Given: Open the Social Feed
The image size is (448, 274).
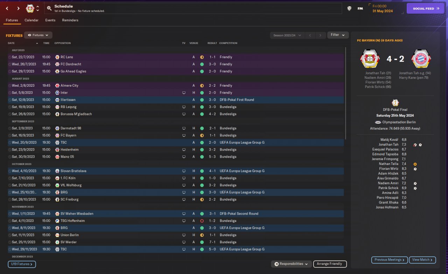Looking at the screenshot, I should pyautogui.click(x=425, y=8).
